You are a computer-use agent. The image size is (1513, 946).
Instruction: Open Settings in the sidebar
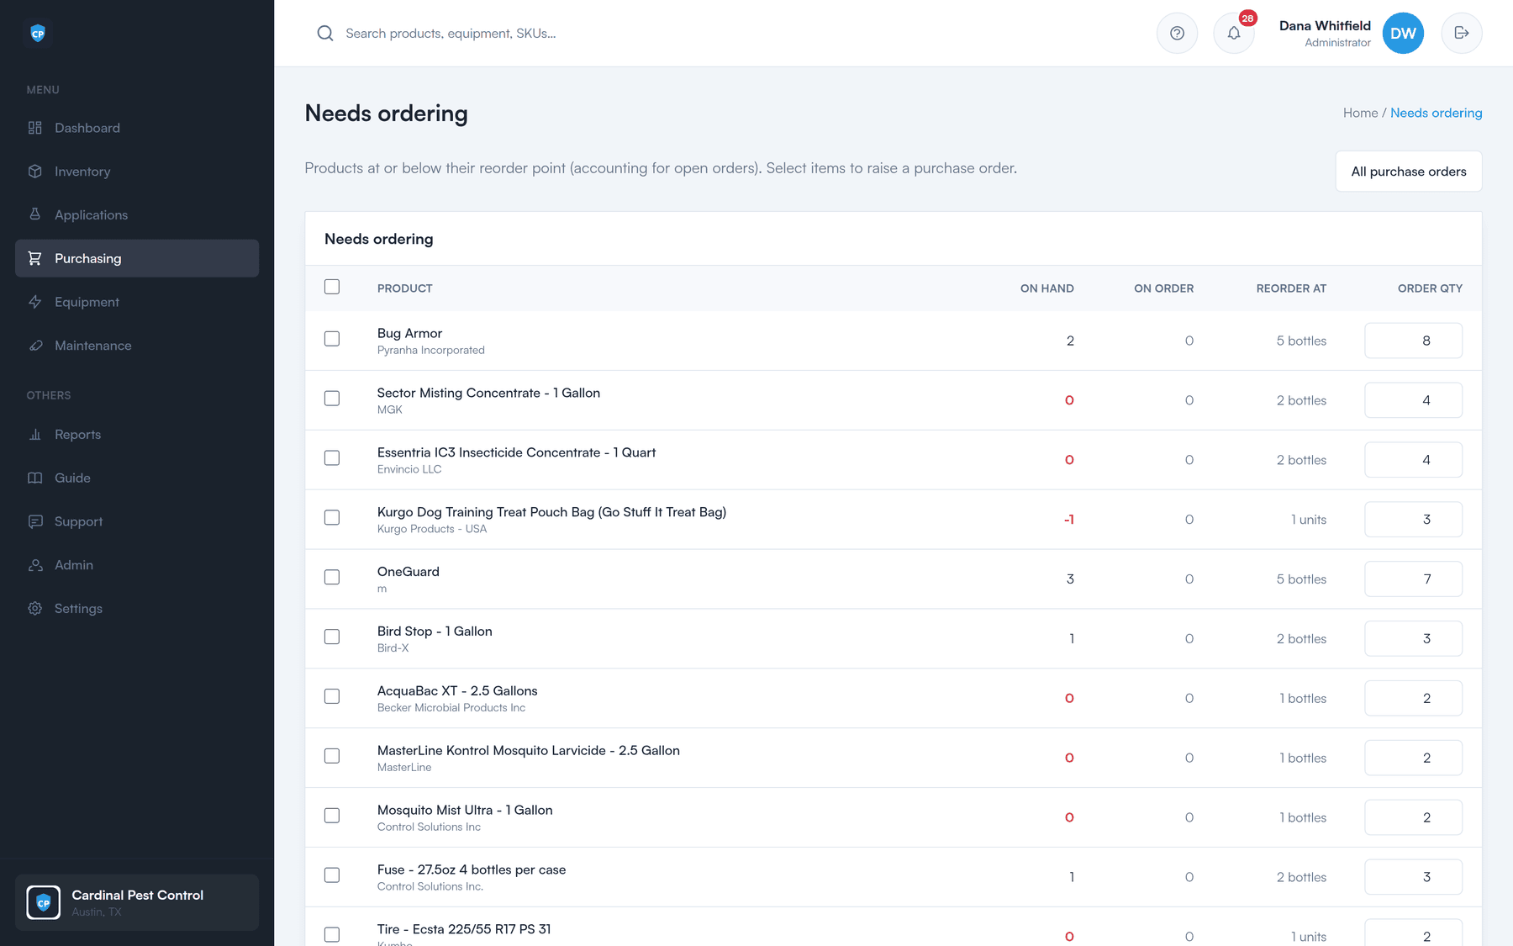point(137,608)
